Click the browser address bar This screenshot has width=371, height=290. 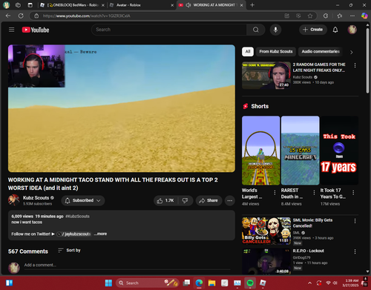pos(158,16)
